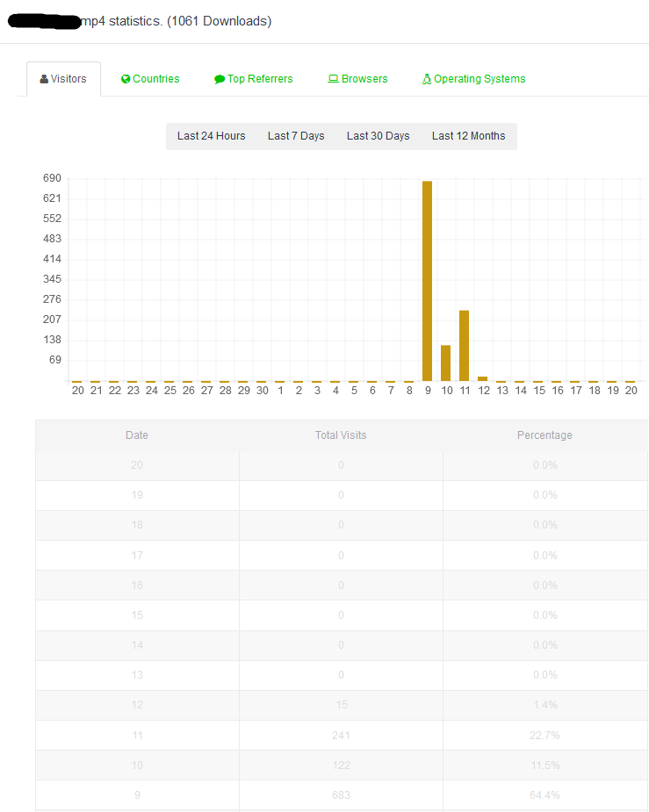Image resolution: width=649 pixels, height=812 pixels.
Task: Click the table date cell 9
Action: pyautogui.click(x=137, y=795)
